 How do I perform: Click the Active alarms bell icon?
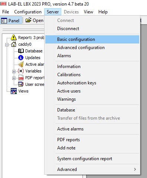tap(21, 64)
